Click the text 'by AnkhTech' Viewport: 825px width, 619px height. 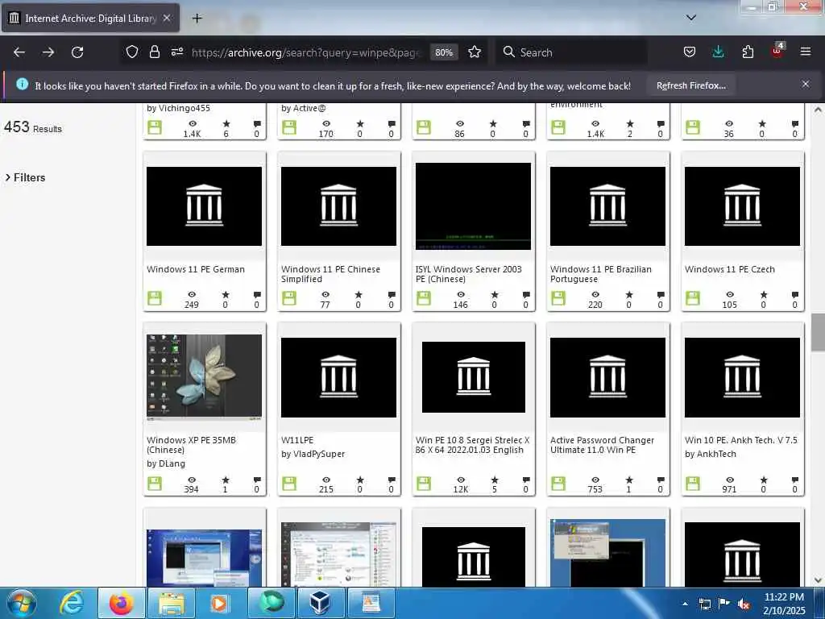click(711, 454)
